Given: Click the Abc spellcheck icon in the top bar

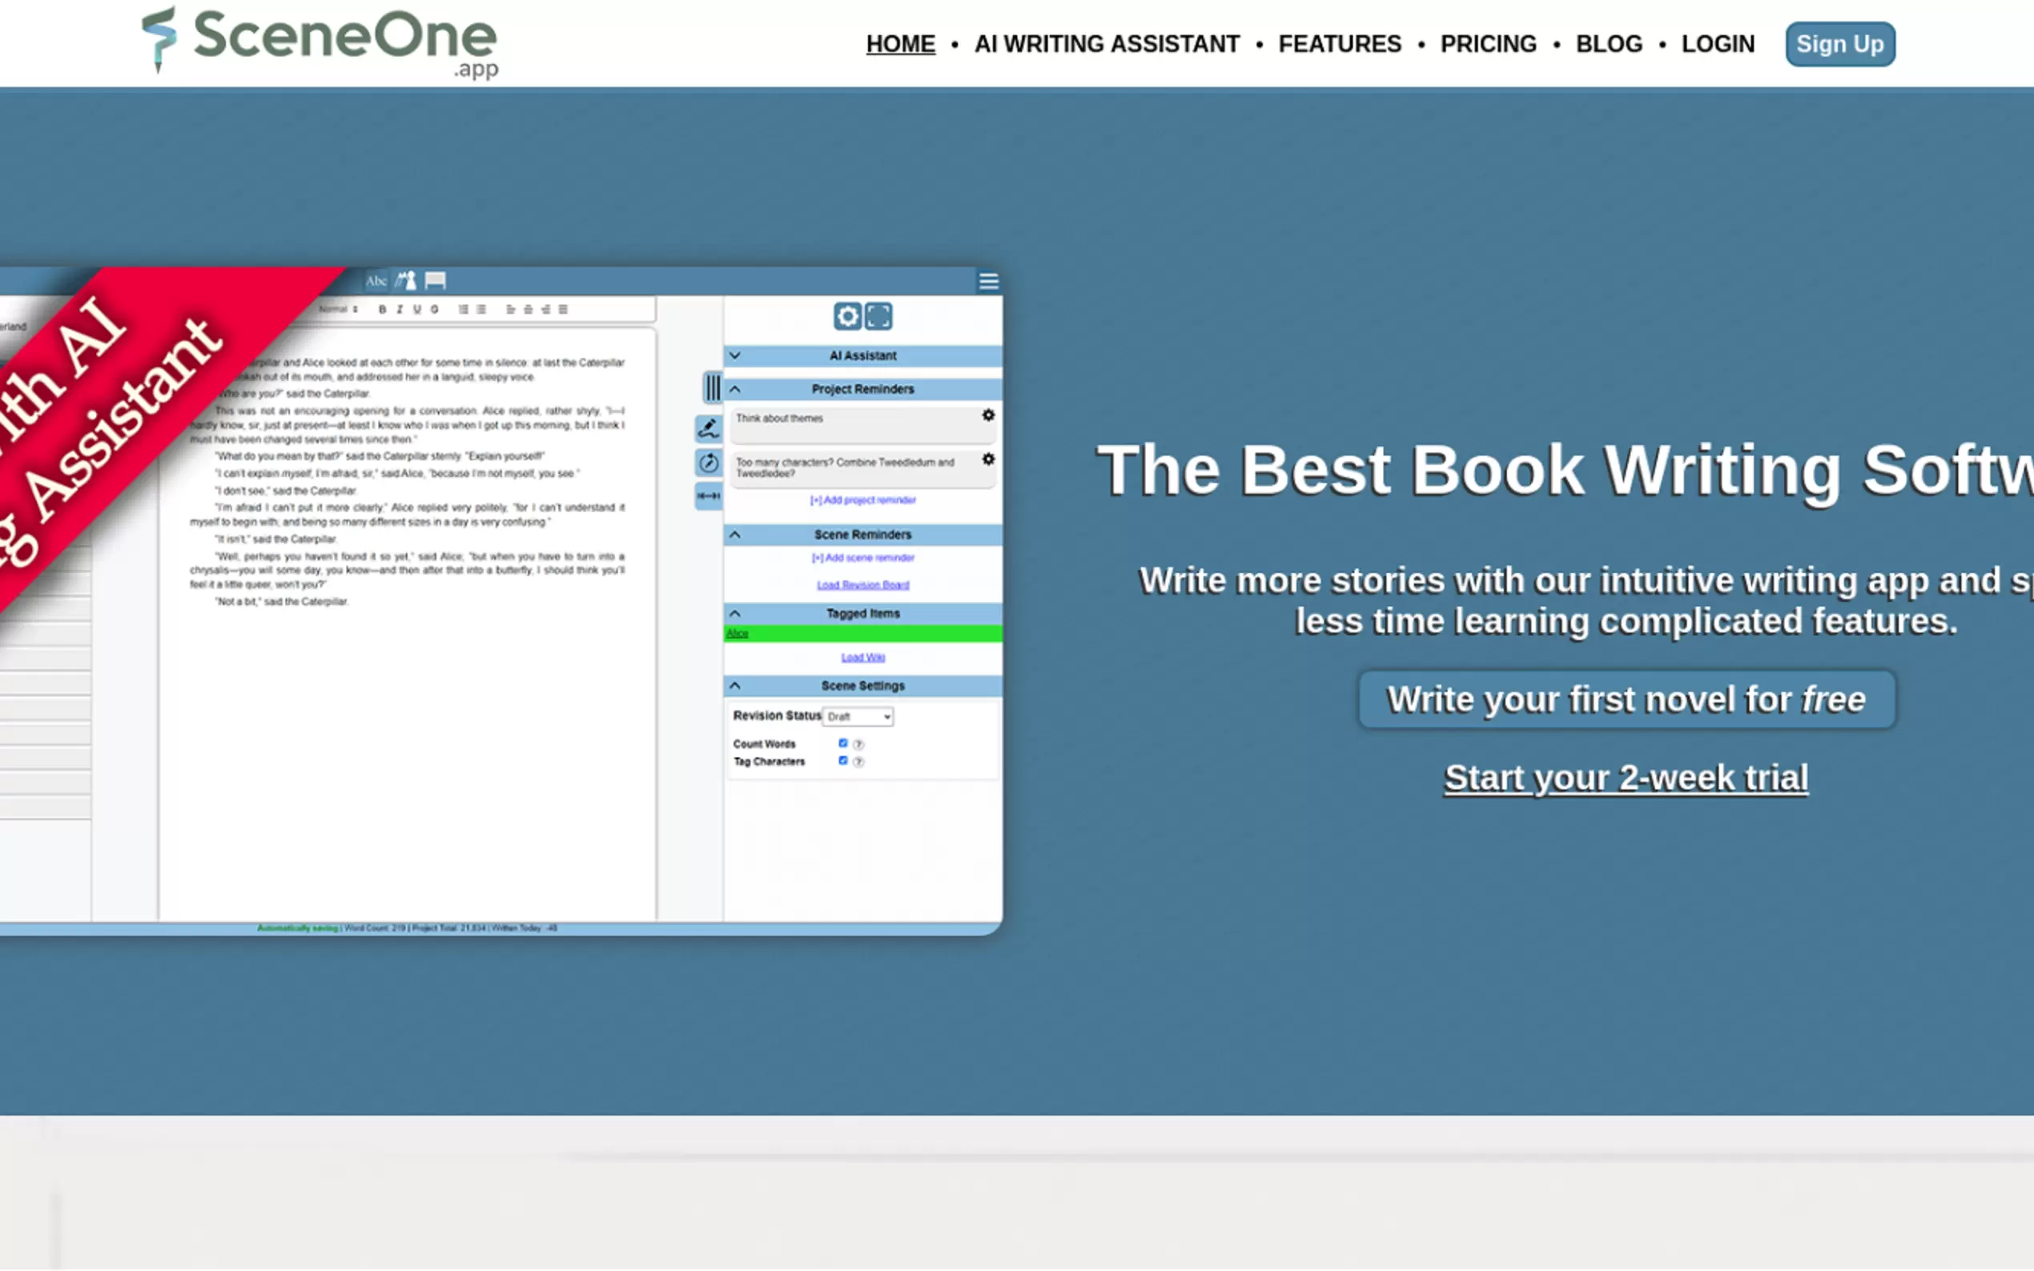Looking at the screenshot, I should [376, 281].
